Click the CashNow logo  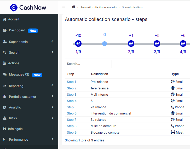point(28,7)
